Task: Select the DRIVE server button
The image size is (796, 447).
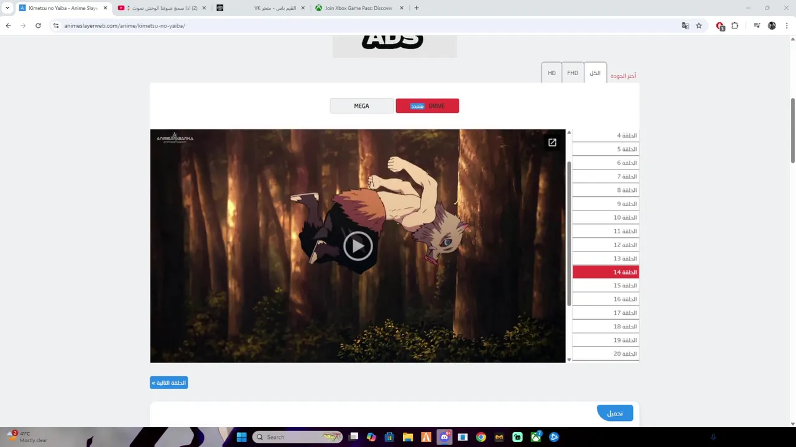Action: click(x=427, y=106)
